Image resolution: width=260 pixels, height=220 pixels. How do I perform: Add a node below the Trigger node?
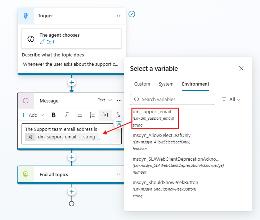pos(72,82)
